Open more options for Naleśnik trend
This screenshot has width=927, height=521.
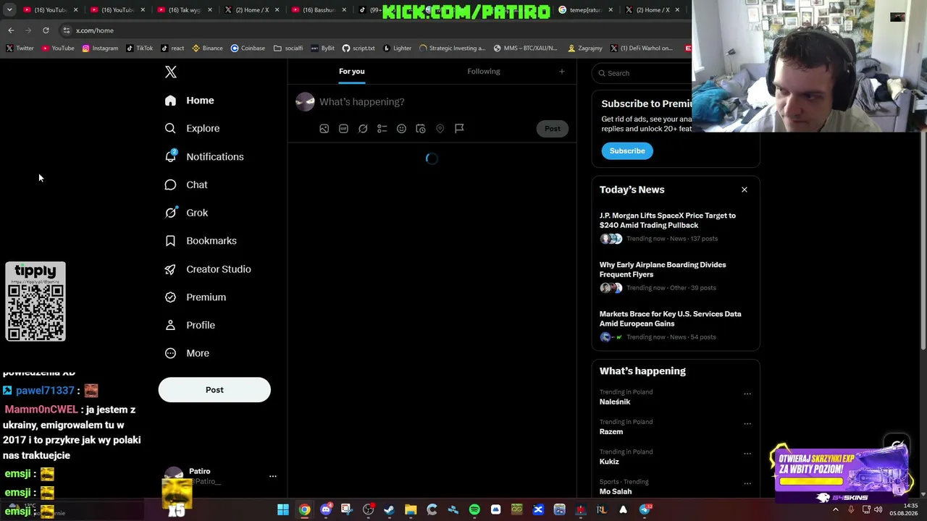click(747, 394)
